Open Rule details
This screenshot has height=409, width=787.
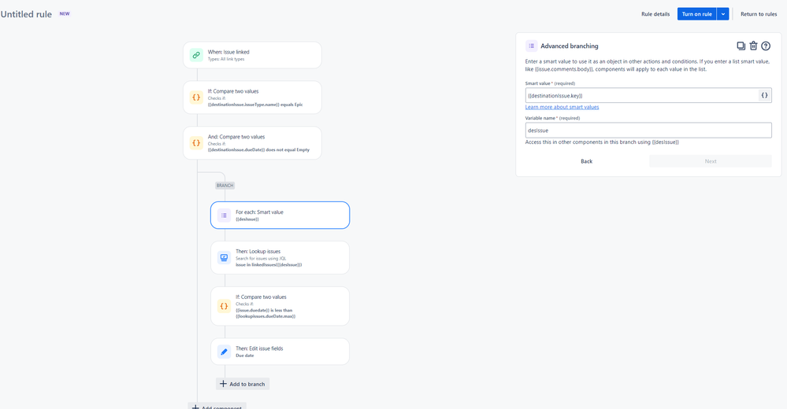coord(655,14)
